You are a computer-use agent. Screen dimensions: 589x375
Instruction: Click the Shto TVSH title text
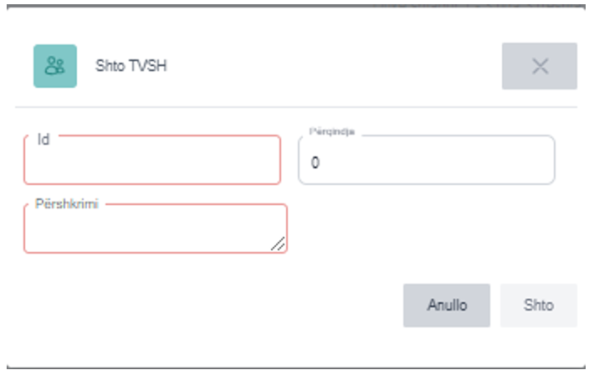(131, 66)
